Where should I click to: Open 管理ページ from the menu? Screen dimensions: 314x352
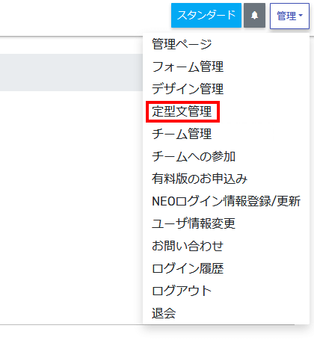[182, 44]
